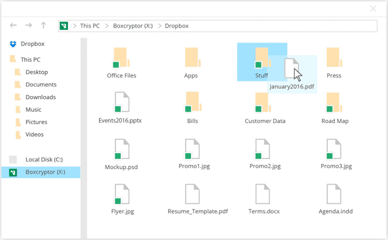
Task: Click This PC in the address path
Action: [90, 26]
